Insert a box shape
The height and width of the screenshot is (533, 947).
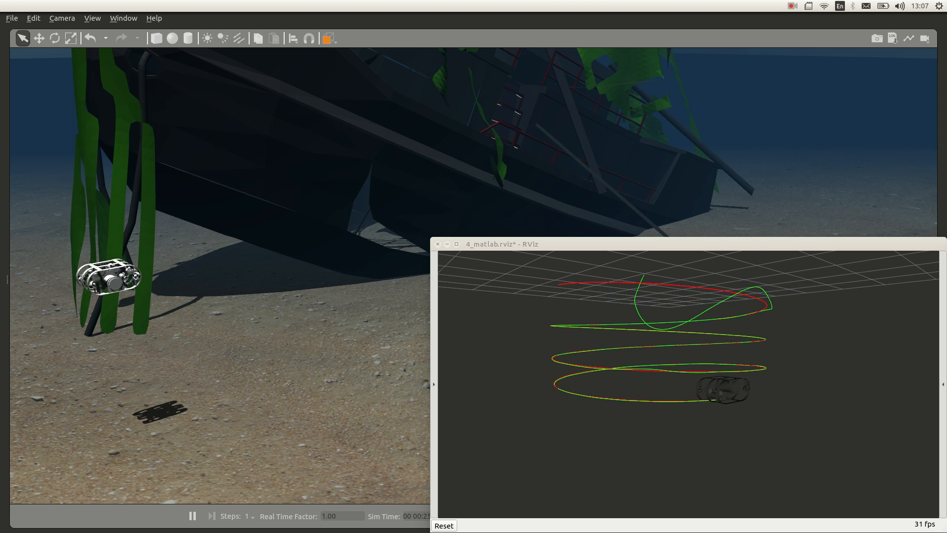coord(156,38)
